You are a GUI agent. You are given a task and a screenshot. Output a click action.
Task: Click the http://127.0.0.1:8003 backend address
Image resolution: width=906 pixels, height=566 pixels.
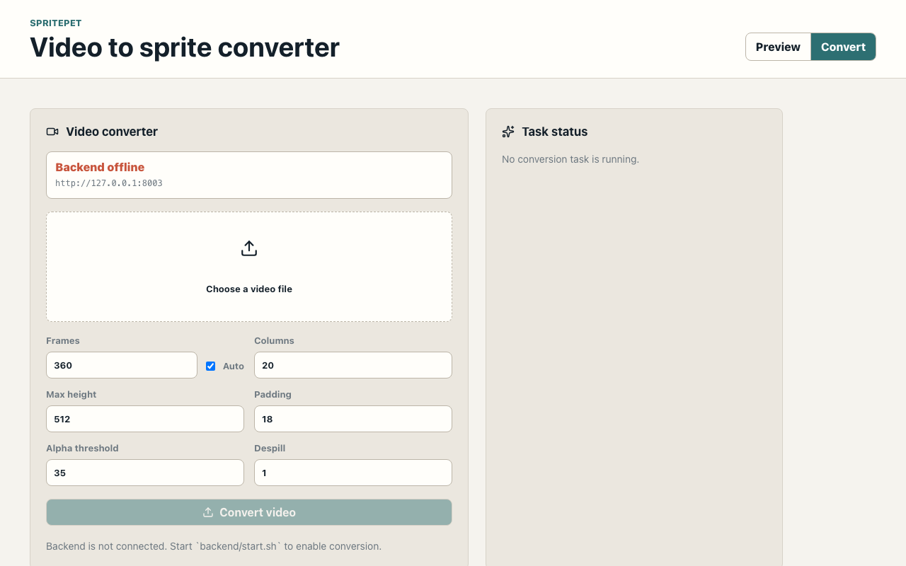[109, 183]
